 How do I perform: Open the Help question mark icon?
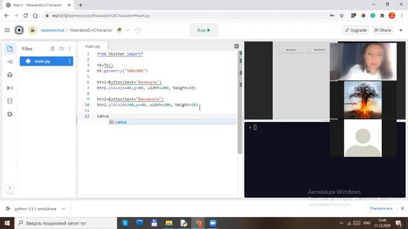10,188
